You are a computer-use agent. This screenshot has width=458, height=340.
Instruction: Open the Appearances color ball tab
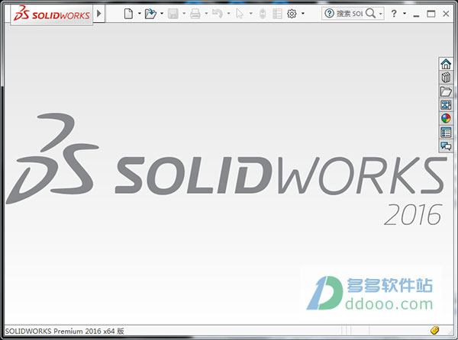446,118
